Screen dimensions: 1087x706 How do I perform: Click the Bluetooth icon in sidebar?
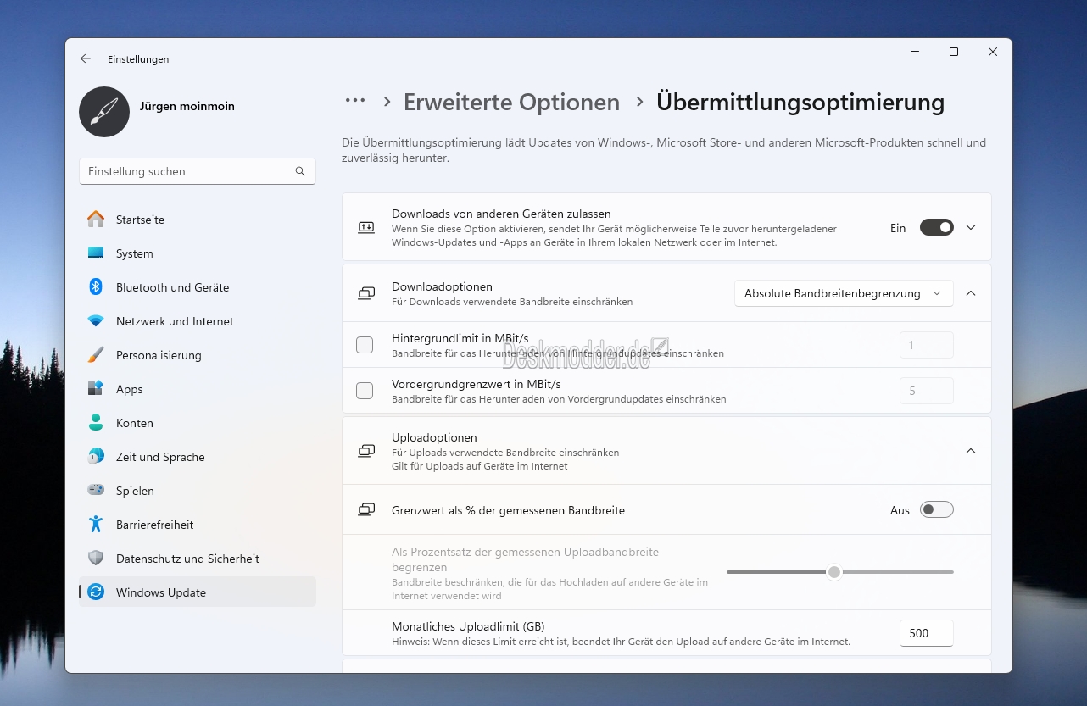[x=96, y=287]
